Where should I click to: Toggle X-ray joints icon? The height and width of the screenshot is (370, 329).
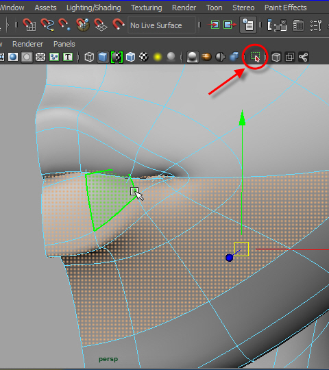coord(303,57)
